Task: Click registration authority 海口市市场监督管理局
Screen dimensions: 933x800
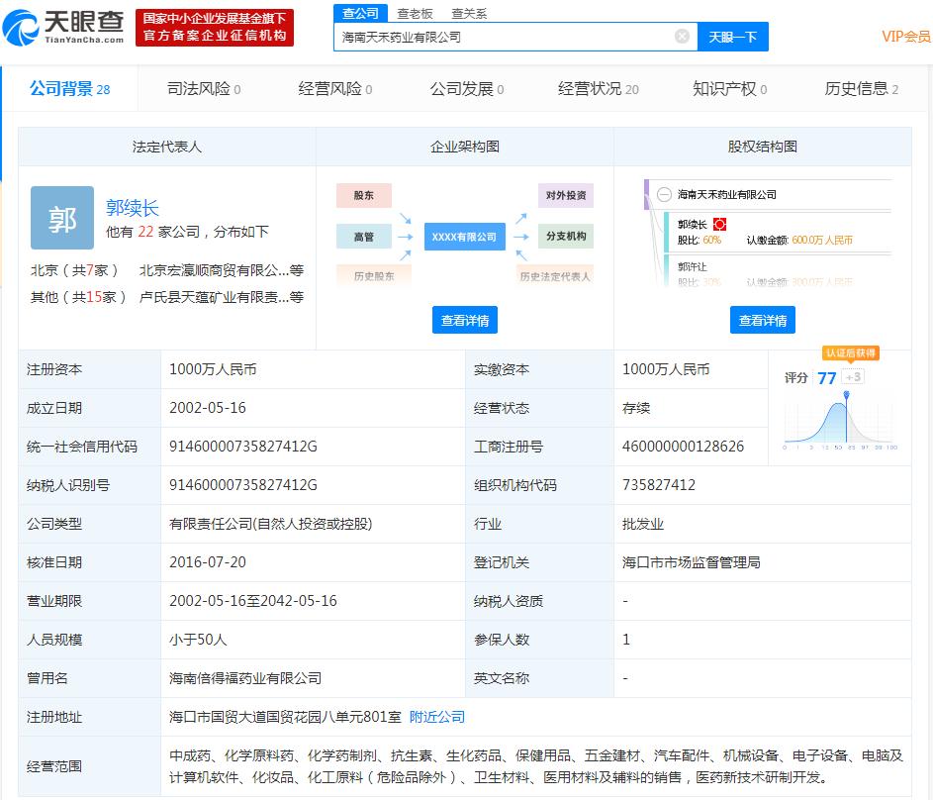Action: (x=691, y=562)
